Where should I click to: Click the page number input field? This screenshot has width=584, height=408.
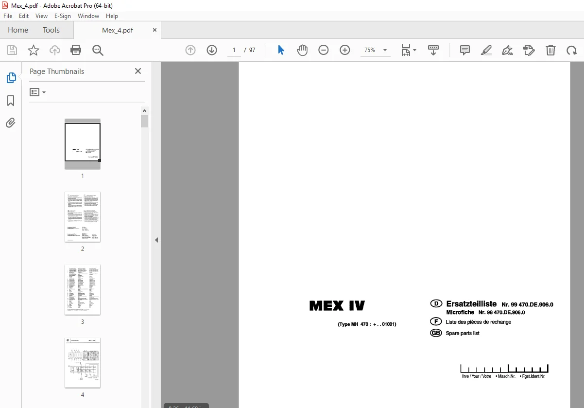click(234, 50)
